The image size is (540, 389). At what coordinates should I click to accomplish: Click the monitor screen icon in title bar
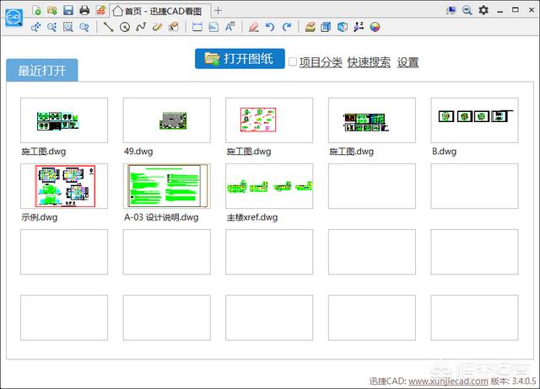point(451,10)
